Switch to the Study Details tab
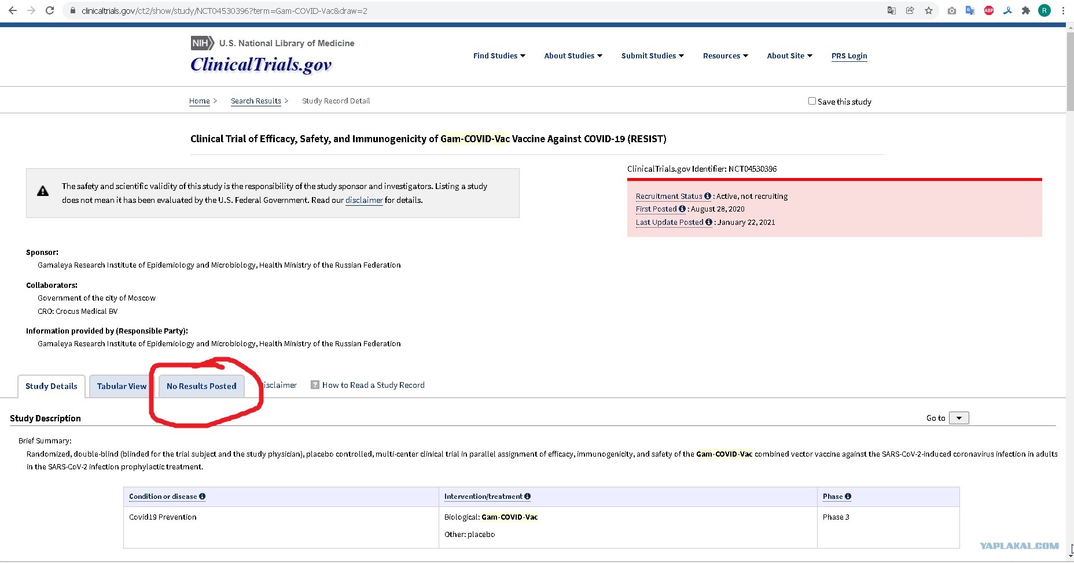1074x563 pixels. [x=52, y=386]
